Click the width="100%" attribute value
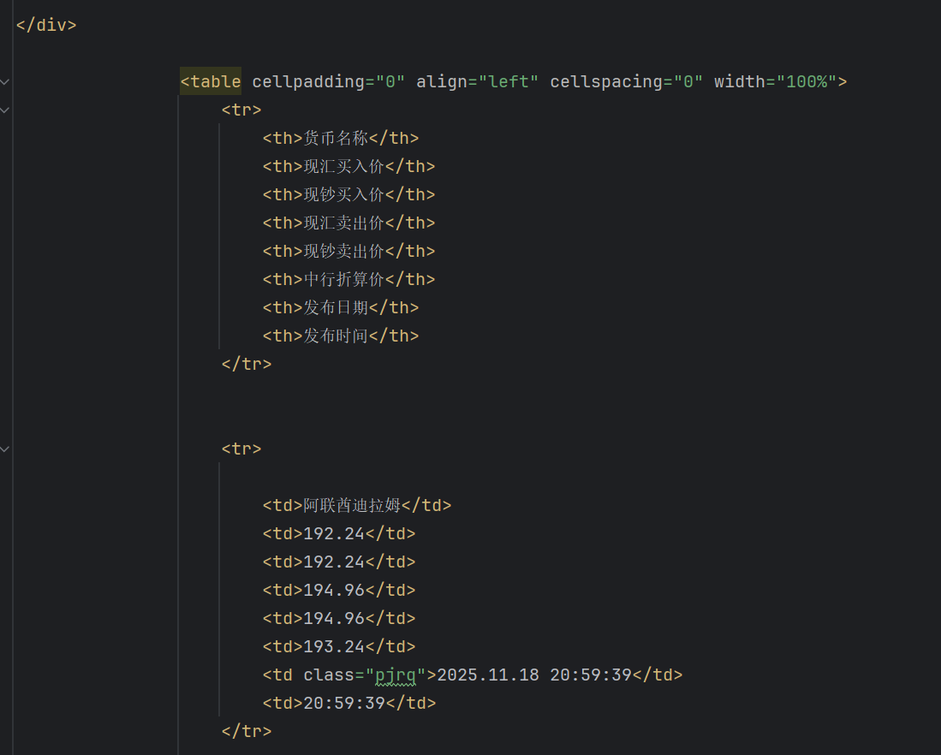The width and height of the screenshot is (941, 755). tap(807, 82)
